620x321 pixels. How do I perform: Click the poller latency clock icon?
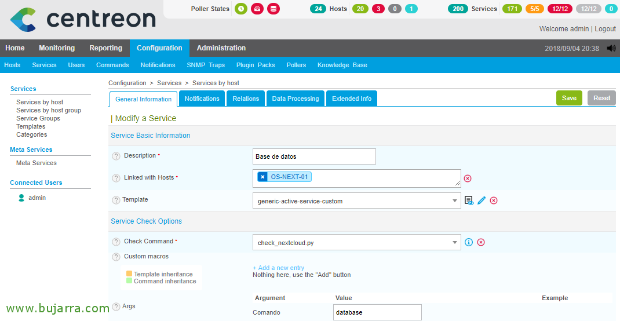(x=241, y=9)
